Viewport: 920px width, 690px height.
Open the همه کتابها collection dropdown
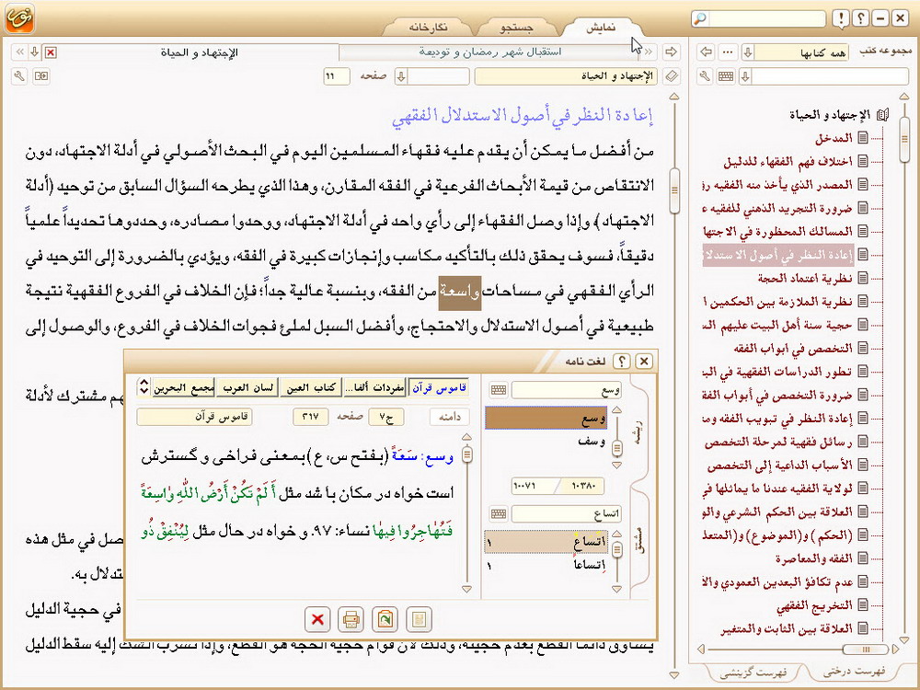coord(746,52)
